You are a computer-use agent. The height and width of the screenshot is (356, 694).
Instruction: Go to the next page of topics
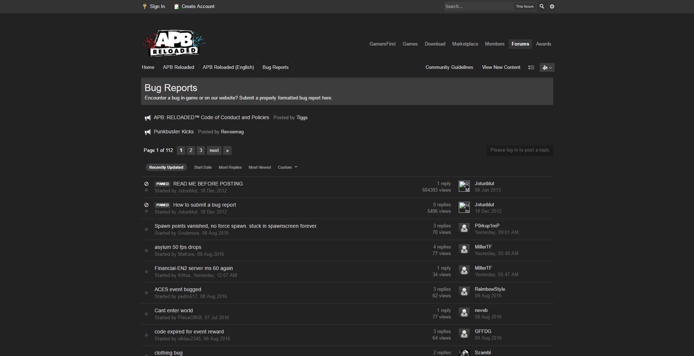point(214,150)
